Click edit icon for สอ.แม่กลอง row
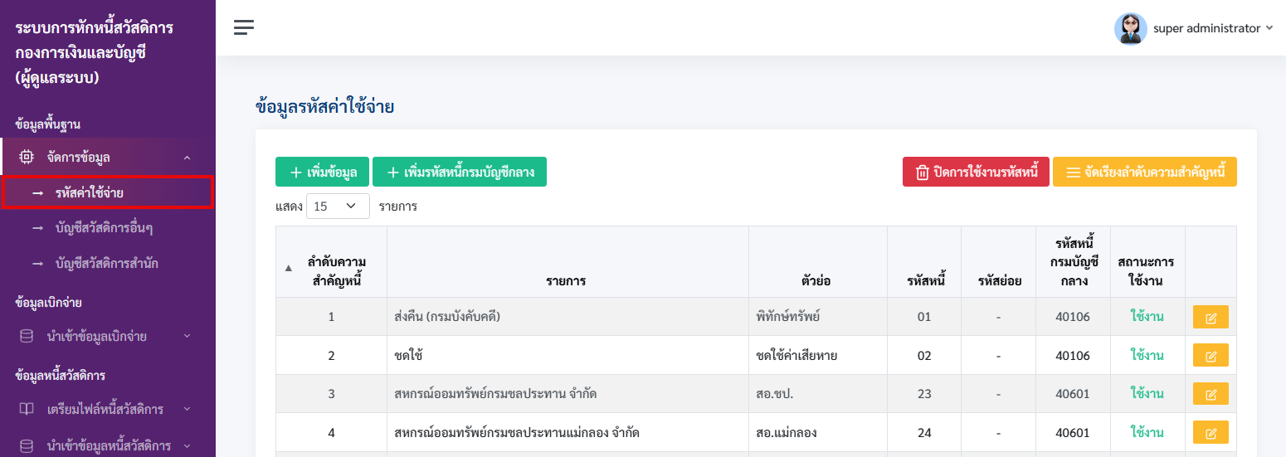Viewport: 1286px width, 457px height. (1210, 432)
